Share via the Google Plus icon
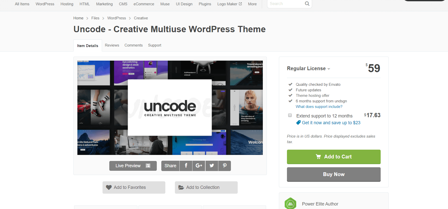The width and height of the screenshot is (448, 209). point(199,166)
